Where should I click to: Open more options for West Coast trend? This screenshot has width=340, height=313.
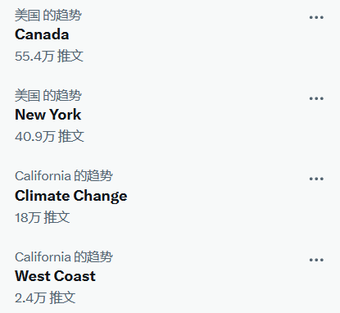tap(316, 260)
